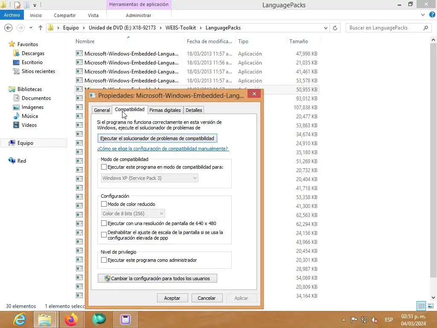Switch to the Detalles tab
This screenshot has width=437, height=328.
pos(194,110)
